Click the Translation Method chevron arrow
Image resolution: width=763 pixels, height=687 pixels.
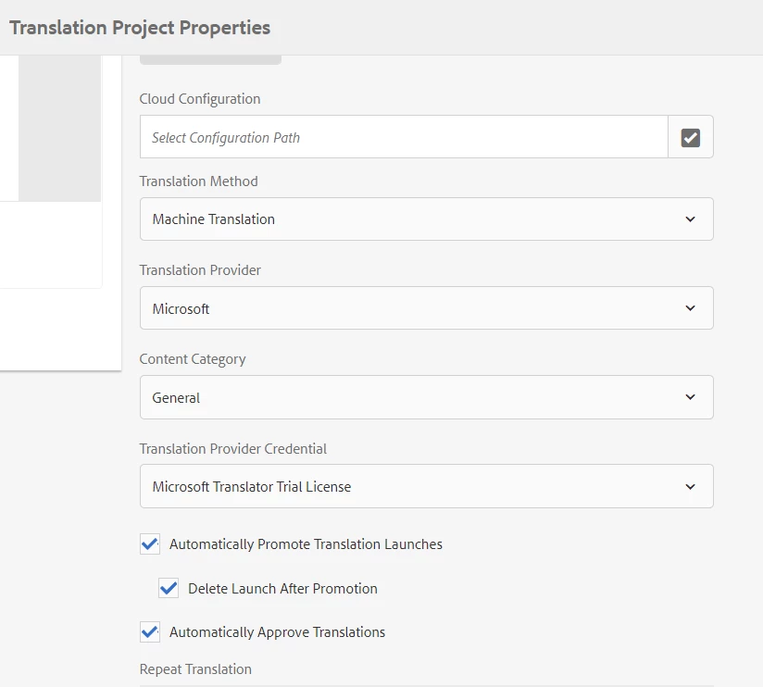(690, 219)
